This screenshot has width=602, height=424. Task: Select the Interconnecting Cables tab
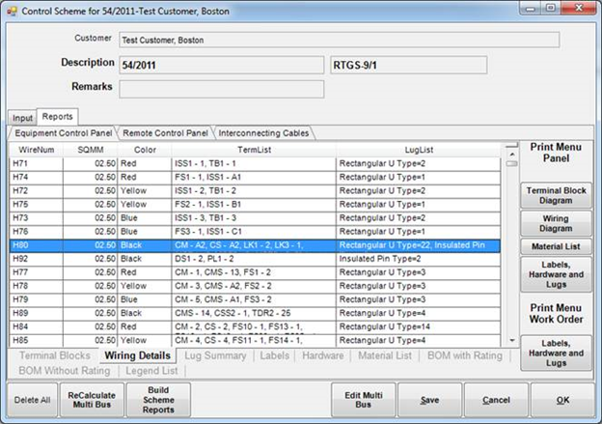click(262, 132)
